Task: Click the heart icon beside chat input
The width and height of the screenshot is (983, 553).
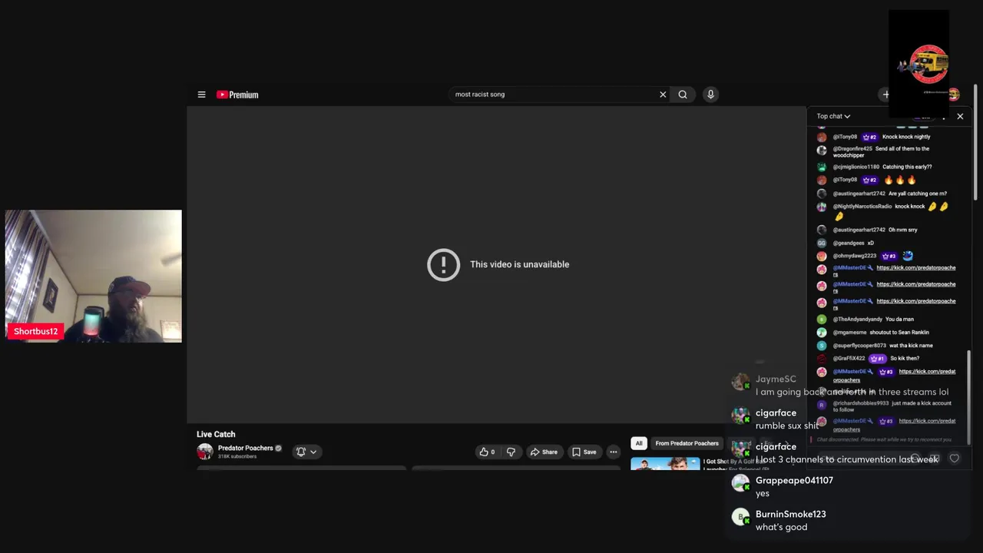Action: 955,459
